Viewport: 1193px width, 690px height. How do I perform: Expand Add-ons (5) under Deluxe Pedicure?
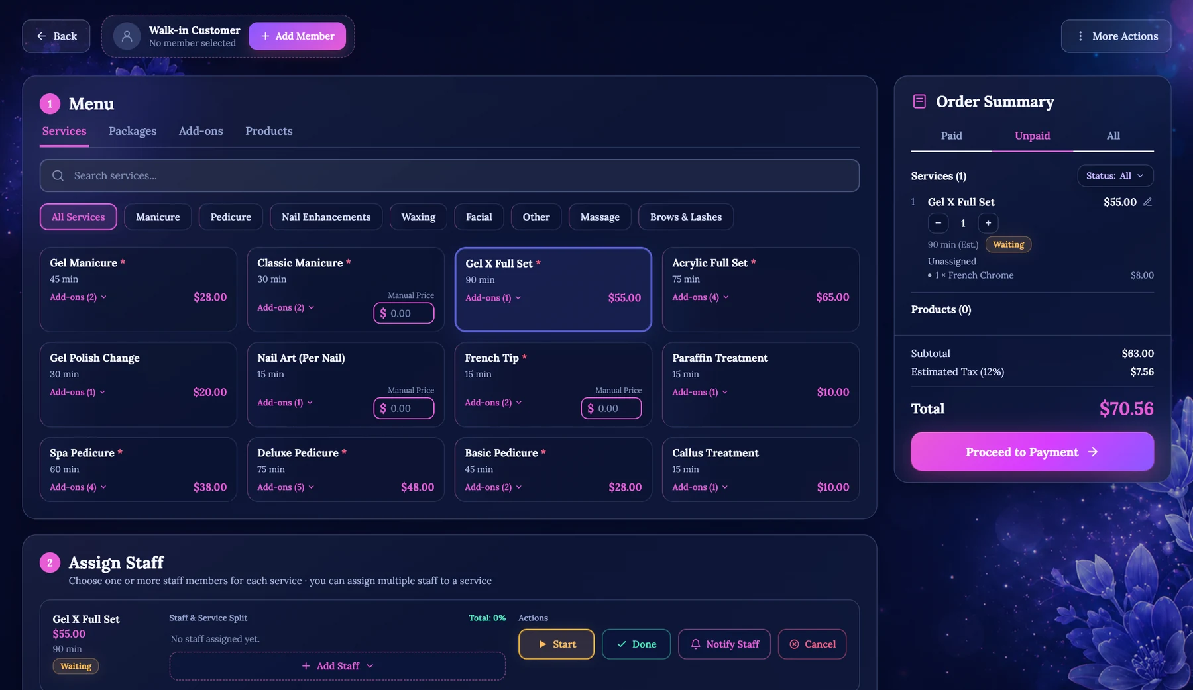coord(286,487)
